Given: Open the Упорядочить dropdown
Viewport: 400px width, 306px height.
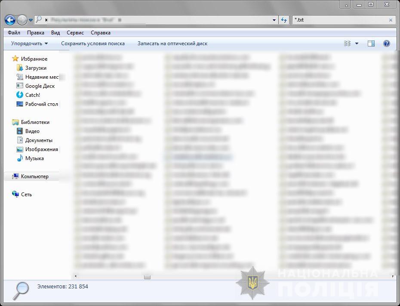Looking at the screenshot, I should 29,43.
